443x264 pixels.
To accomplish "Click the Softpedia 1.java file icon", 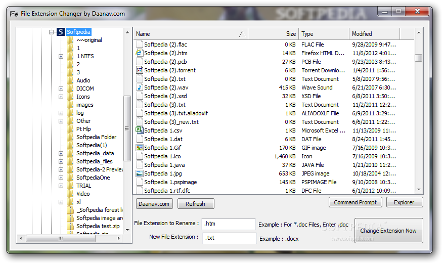I will (139, 164).
